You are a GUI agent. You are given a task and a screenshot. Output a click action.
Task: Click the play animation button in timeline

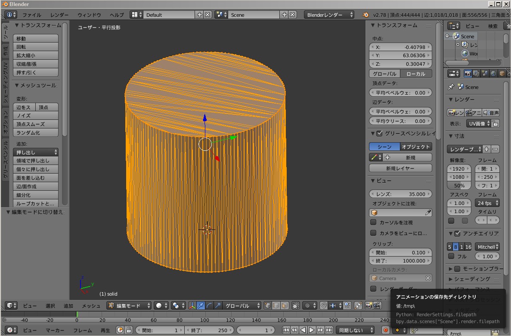(312, 330)
